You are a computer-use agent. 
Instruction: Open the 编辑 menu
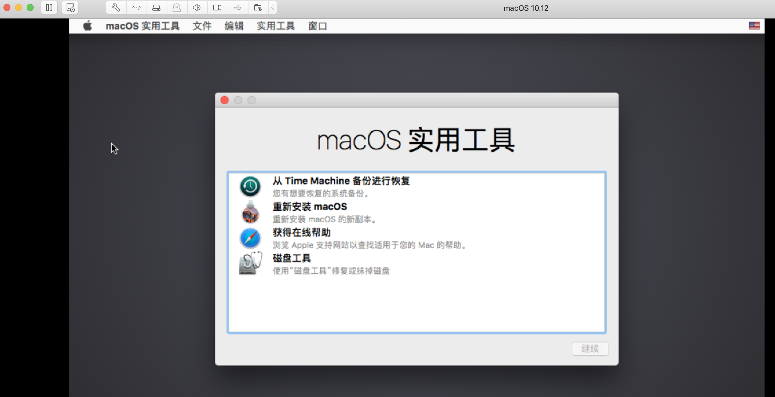click(x=234, y=26)
